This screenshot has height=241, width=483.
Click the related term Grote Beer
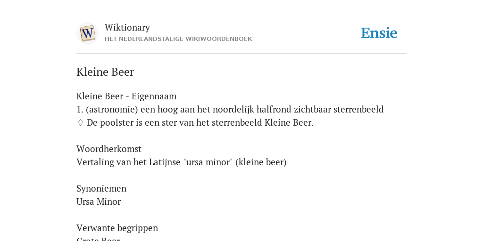(x=98, y=239)
